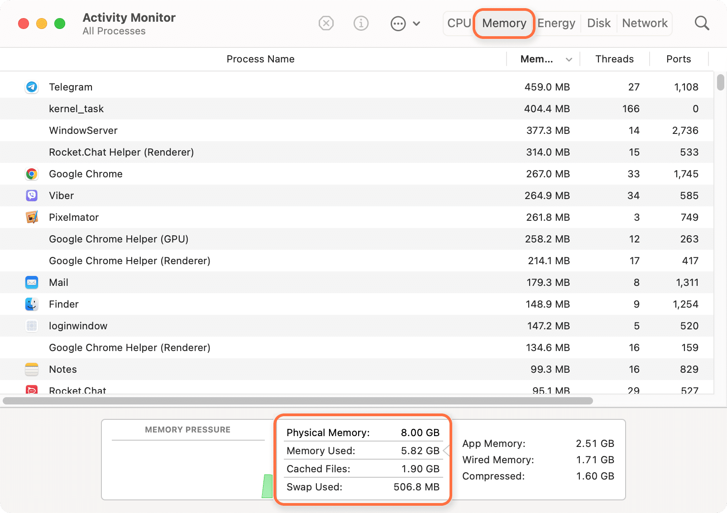Click the Finder app icon
727x513 pixels.
32,304
